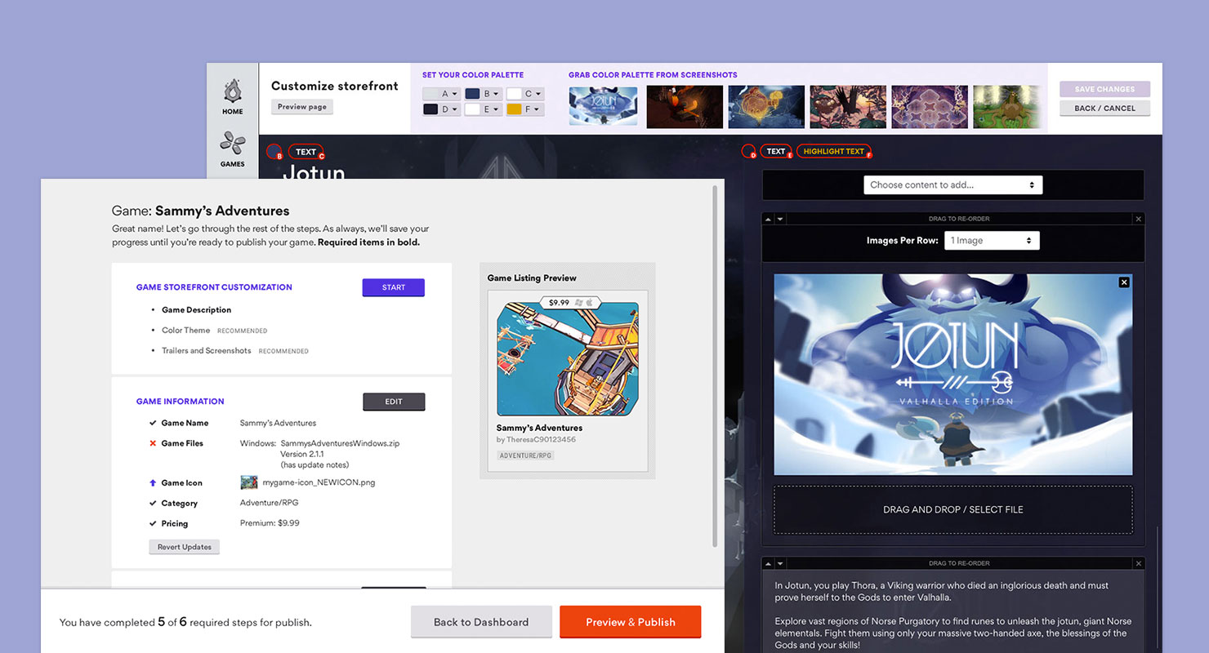Grab palette from the black eagle screenshot
The width and height of the screenshot is (1209, 653).
[x=848, y=107]
